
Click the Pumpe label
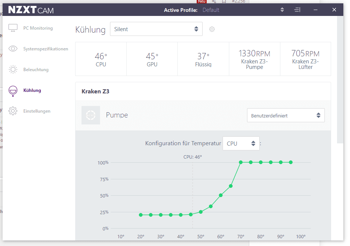[117, 115]
